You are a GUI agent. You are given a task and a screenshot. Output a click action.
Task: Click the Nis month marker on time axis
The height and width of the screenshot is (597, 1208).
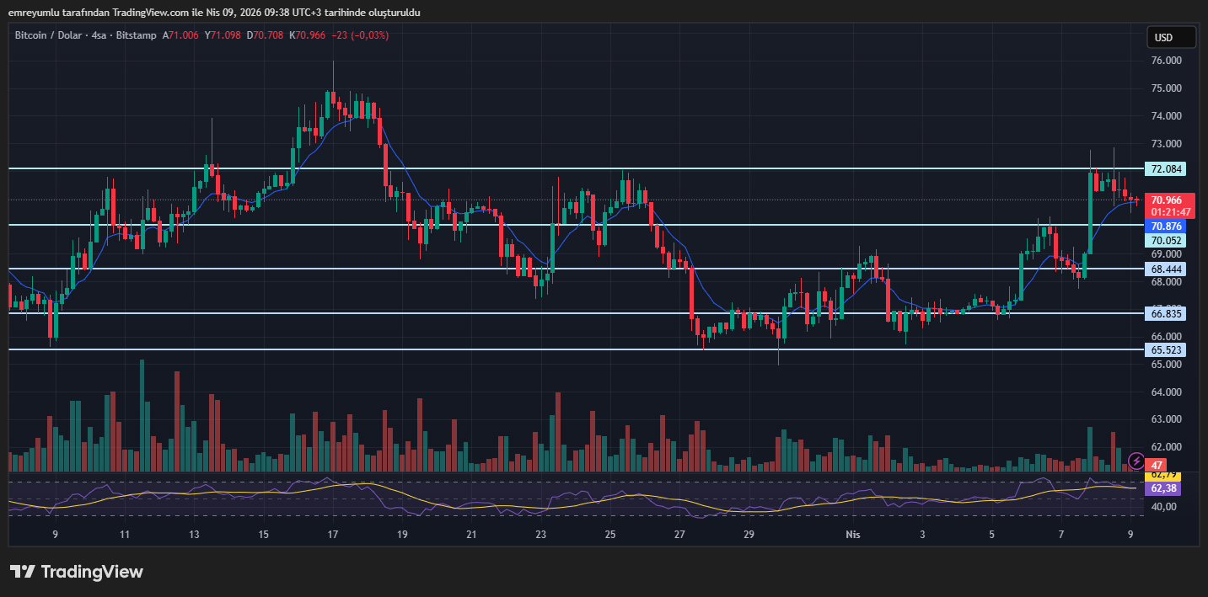pos(853,535)
